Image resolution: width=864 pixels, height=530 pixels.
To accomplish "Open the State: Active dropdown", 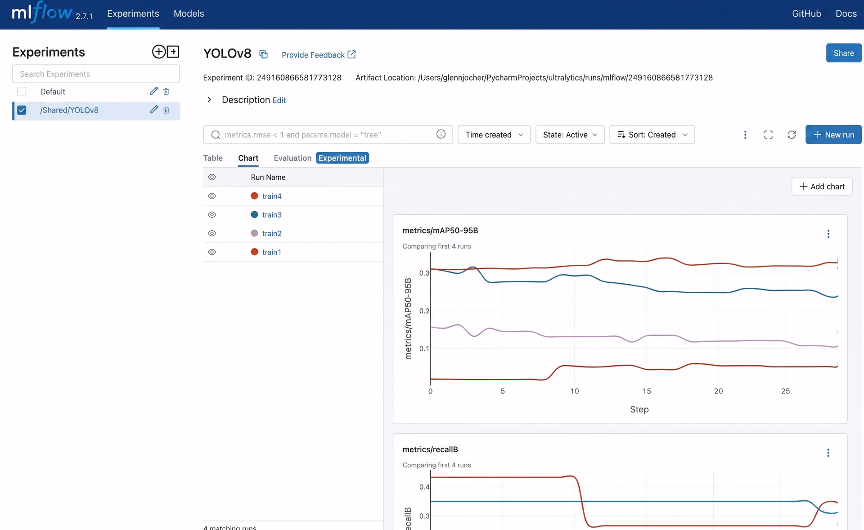I will [x=570, y=135].
